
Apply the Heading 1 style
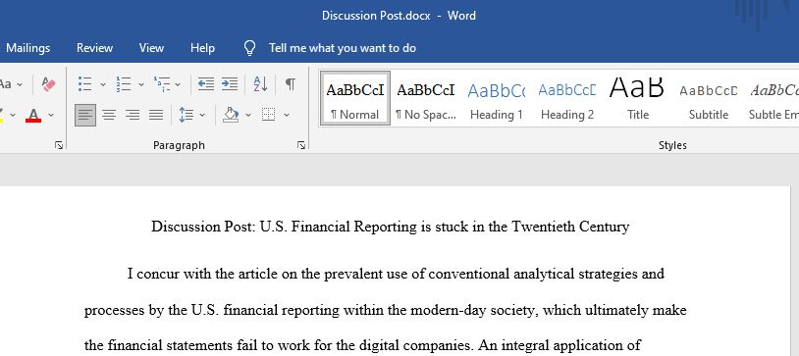(497, 98)
